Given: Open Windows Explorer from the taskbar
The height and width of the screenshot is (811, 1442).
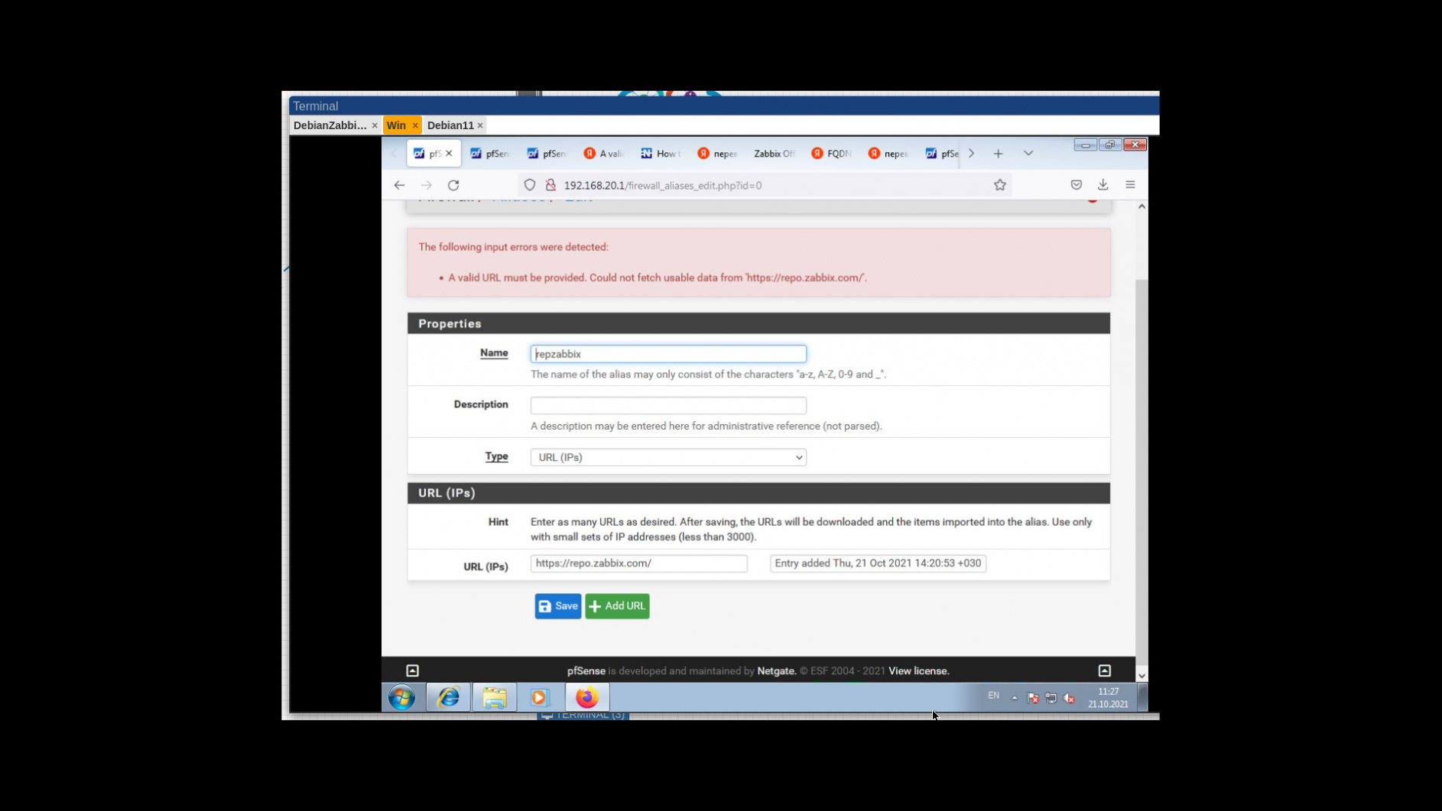Looking at the screenshot, I should pos(494,696).
